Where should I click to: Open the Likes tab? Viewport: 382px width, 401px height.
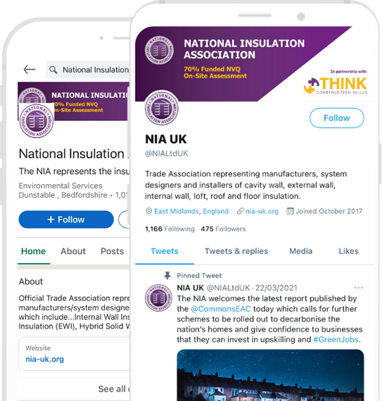coord(348,251)
